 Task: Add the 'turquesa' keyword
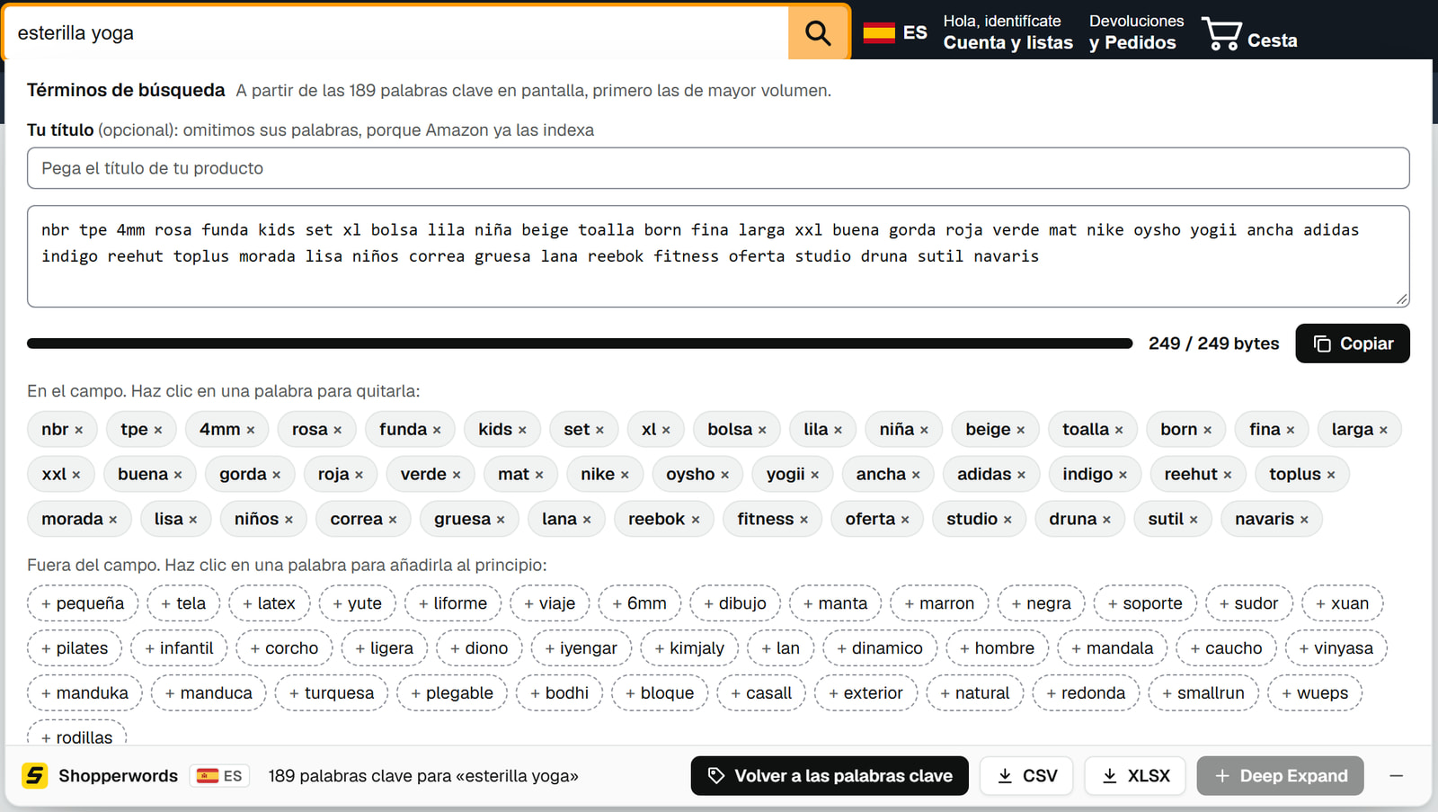332,693
